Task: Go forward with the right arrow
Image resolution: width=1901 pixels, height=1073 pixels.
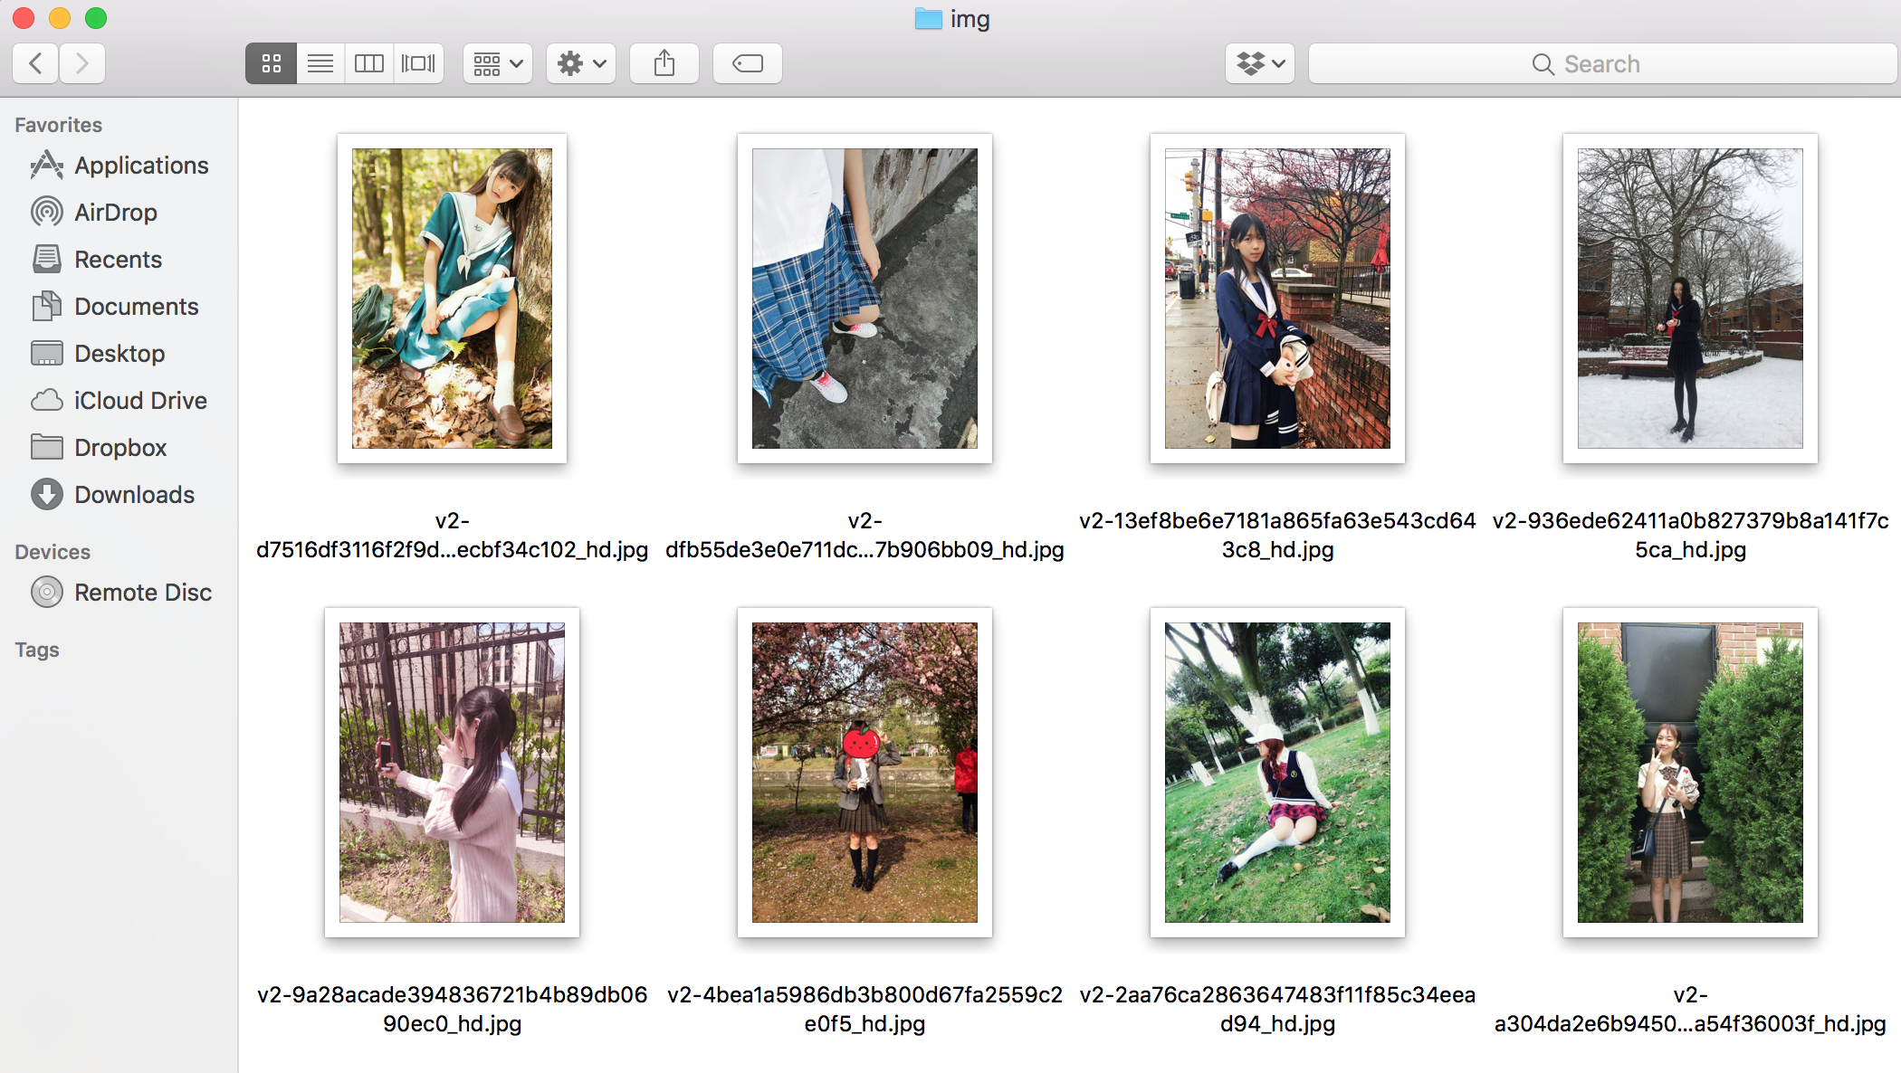Action: 82,63
